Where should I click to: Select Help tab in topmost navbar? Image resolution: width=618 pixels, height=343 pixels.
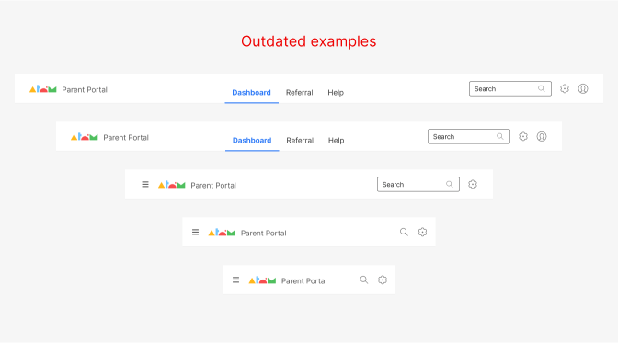pyautogui.click(x=336, y=93)
